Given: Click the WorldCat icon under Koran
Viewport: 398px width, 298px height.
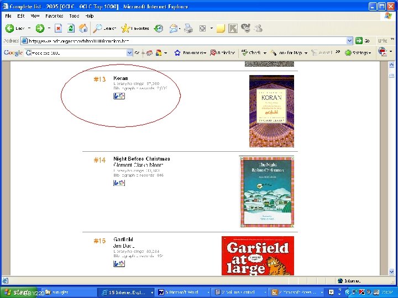Looking at the screenshot, I should pyautogui.click(x=119, y=96).
